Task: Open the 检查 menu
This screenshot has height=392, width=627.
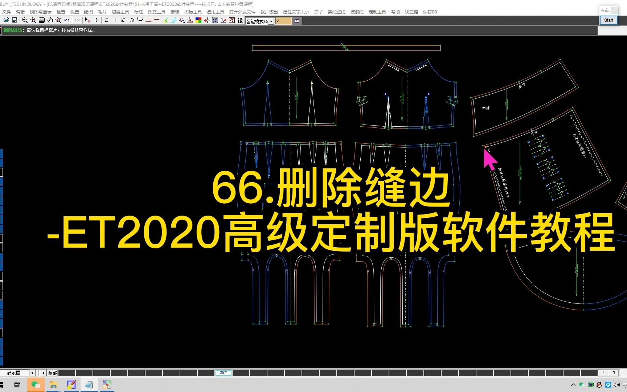Action: click(61, 12)
